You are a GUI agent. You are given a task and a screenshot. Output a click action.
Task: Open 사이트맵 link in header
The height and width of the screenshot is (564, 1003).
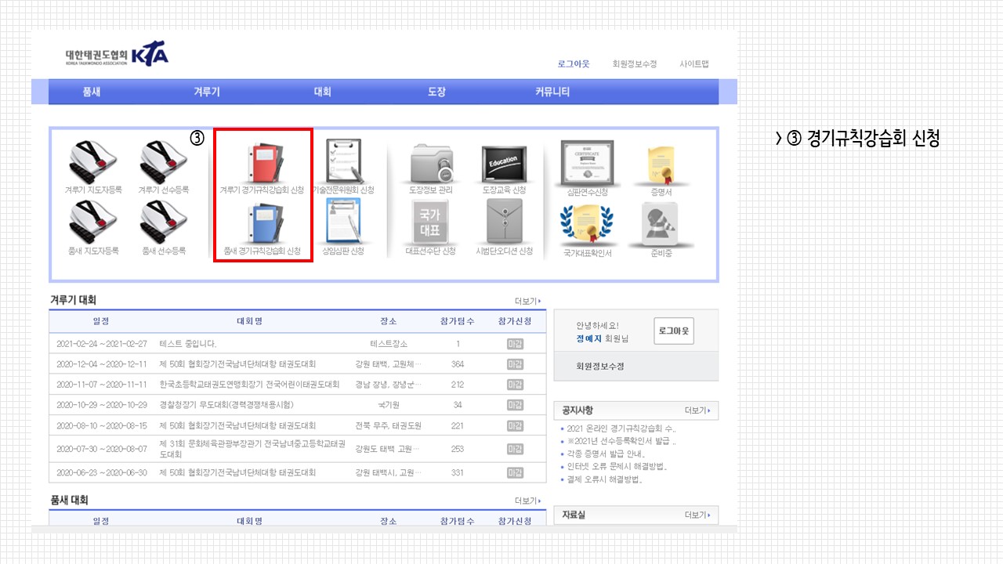tap(694, 64)
